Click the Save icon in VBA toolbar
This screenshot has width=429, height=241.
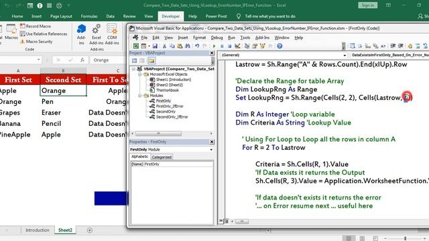point(155,46)
